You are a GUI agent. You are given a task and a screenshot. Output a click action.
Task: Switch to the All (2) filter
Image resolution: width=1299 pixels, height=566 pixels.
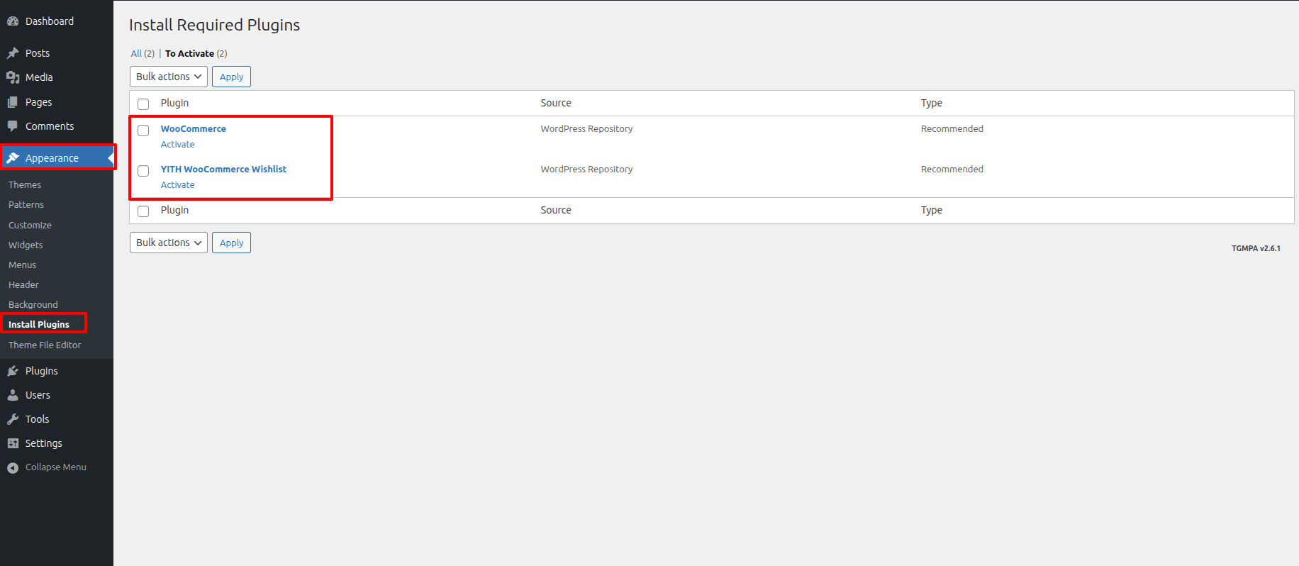point(136,53)
